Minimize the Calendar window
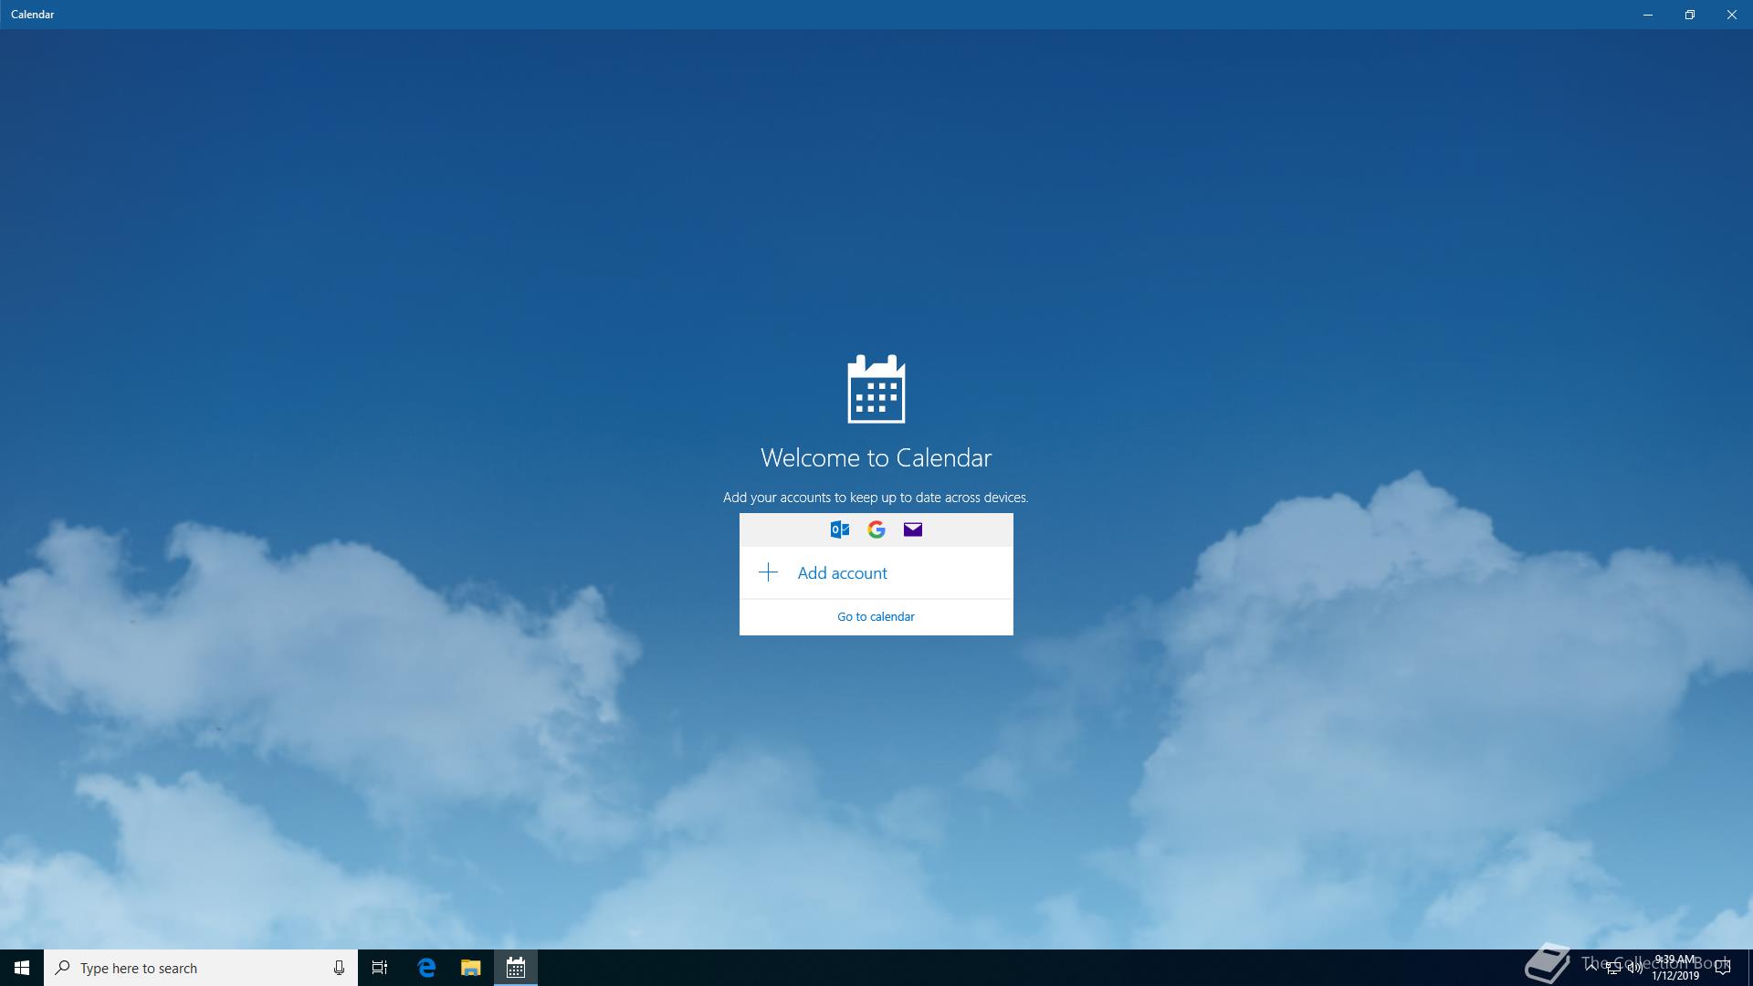This screenshot has height=986, width=1753. tap(1648, 15)
